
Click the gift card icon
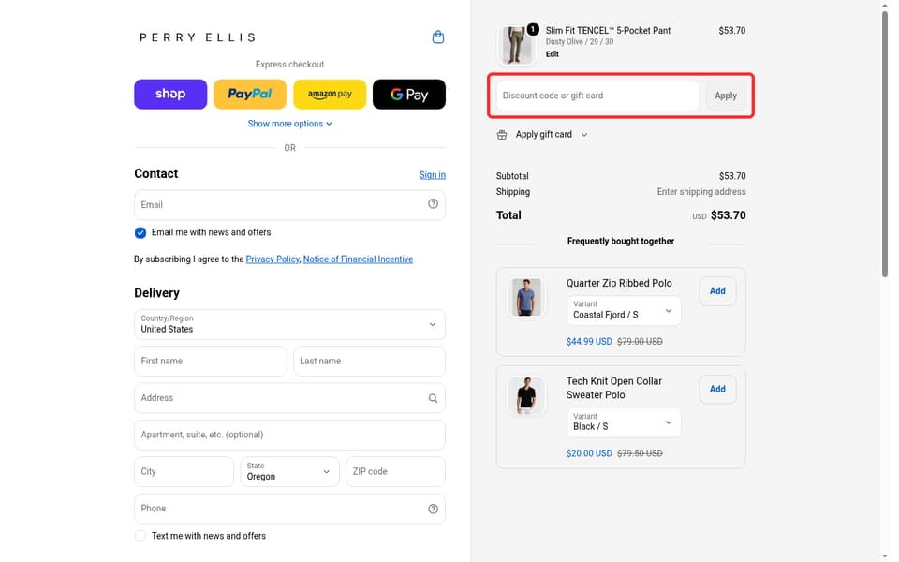point(502,135)
